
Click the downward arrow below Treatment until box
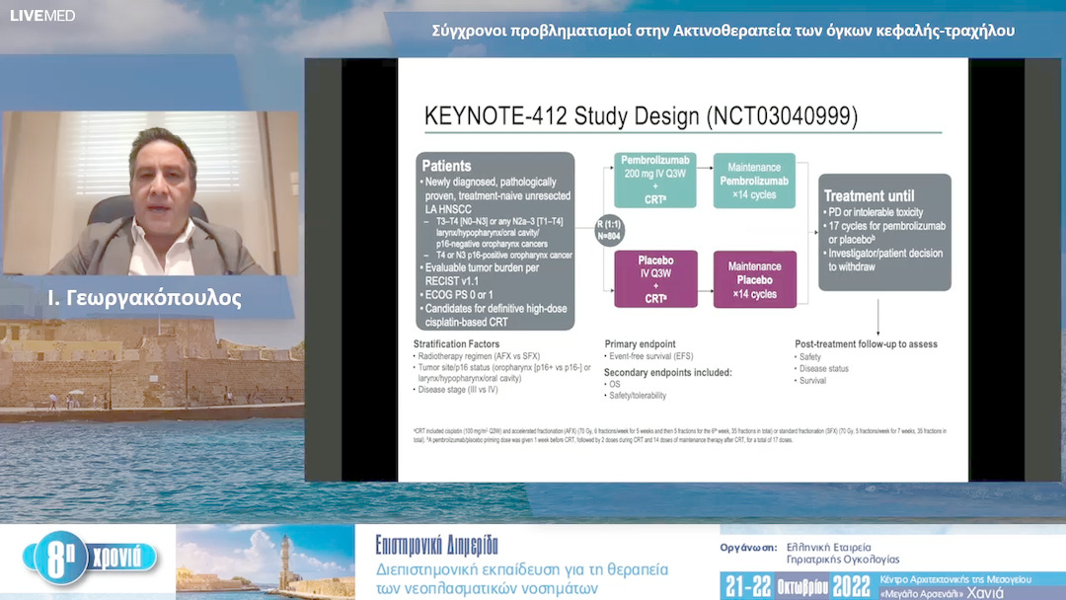click(877, 317)
